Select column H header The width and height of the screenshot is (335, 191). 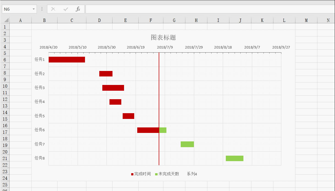tap(196, 20)
